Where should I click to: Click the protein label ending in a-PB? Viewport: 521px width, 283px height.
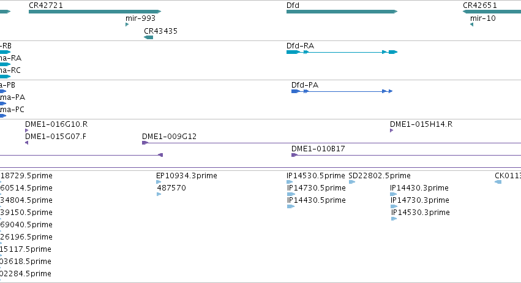7,85
